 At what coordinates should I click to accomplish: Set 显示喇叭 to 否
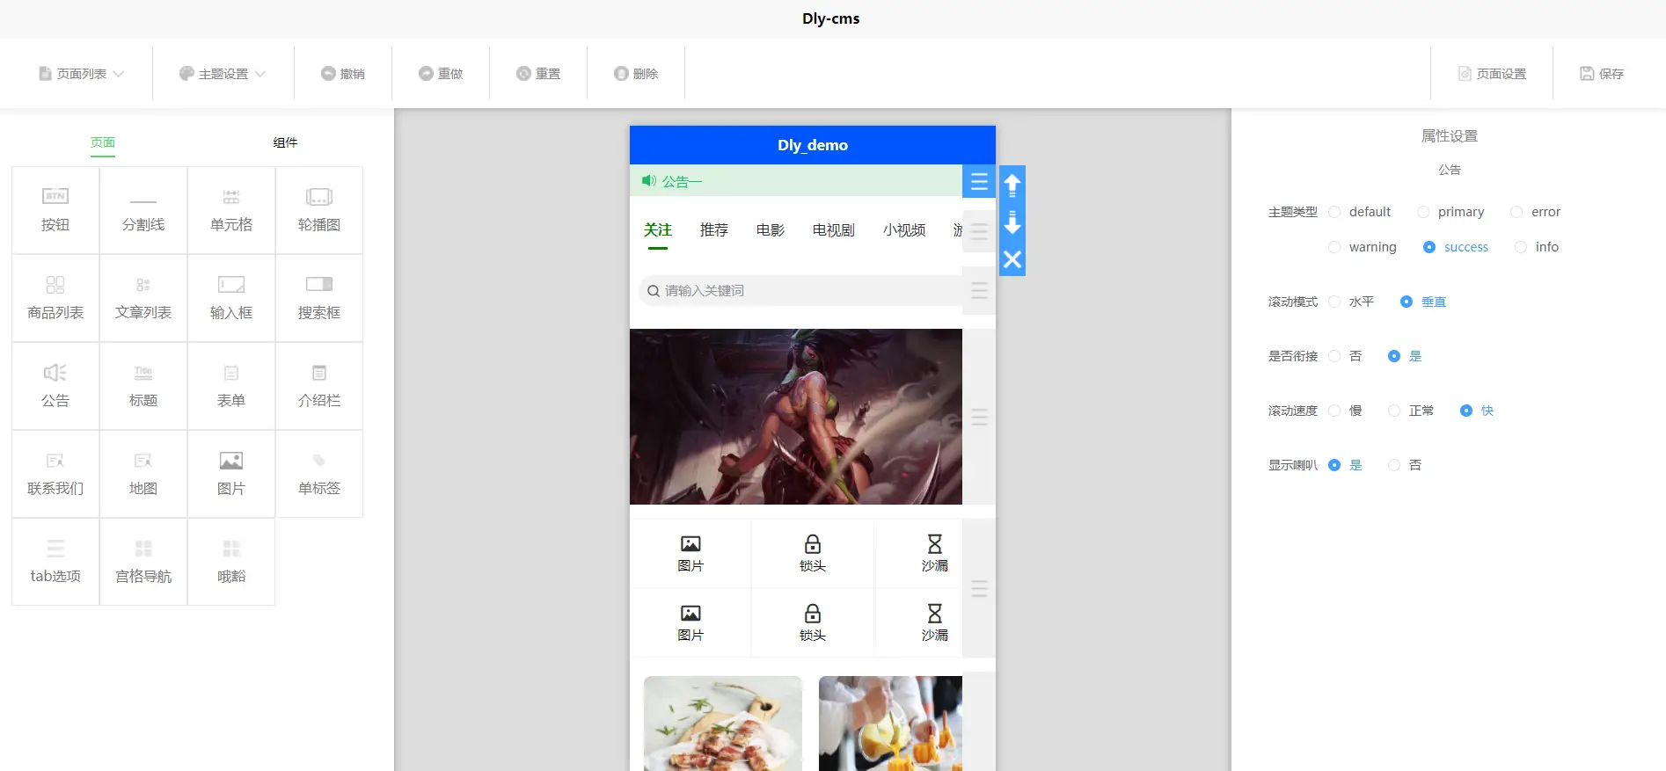[1405, 465]
